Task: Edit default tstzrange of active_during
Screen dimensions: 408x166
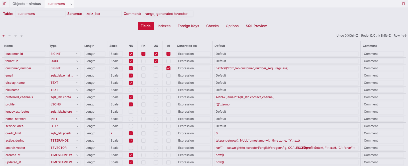Action: 286,141
